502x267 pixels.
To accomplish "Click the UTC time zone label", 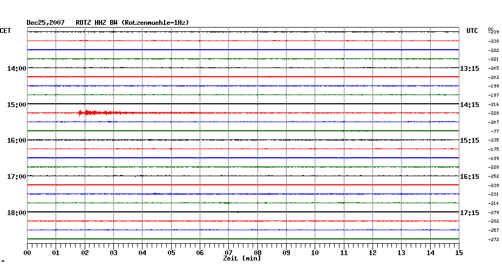I will click(472, 31).
